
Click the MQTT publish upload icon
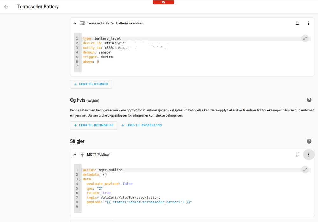click(82, 155)
